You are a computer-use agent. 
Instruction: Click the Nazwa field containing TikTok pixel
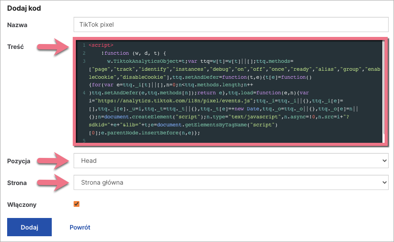click(231, 25)
